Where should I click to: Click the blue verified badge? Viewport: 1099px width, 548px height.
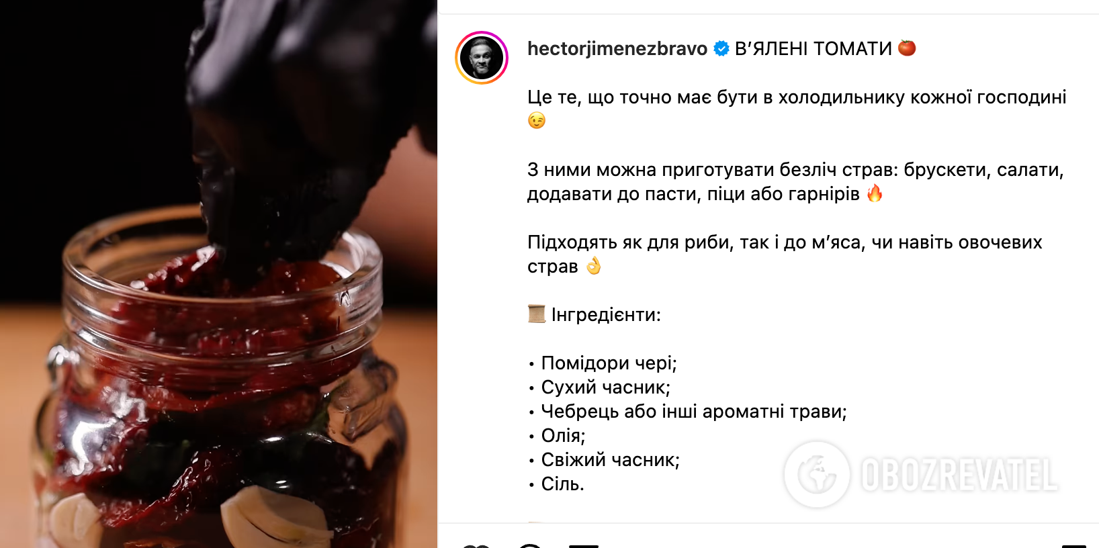(x=721, y=48)
